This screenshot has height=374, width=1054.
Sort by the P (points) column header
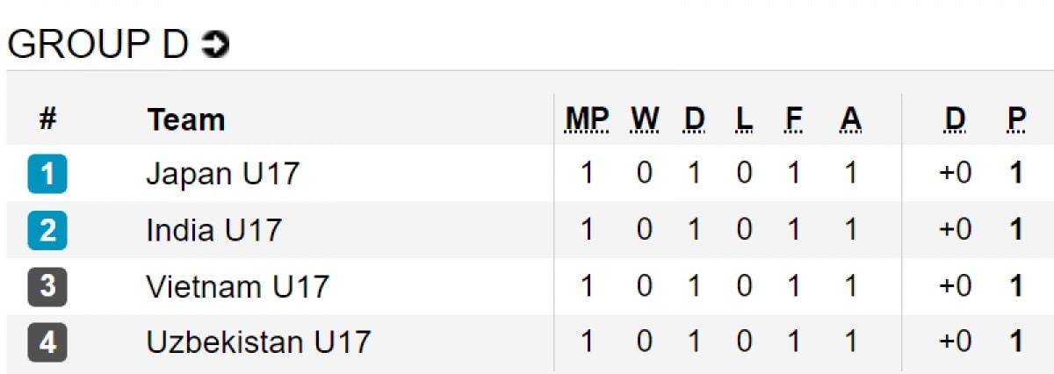click(1017, 119)
